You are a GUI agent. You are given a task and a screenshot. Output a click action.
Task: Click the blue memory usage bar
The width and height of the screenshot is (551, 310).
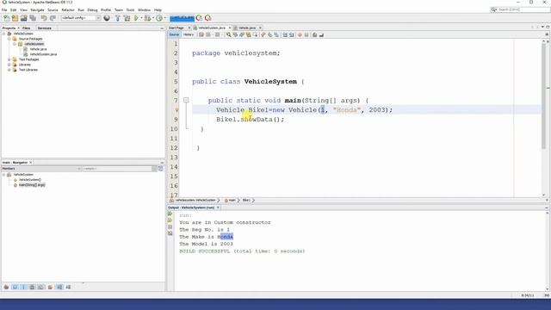pyautogui.click(x=182, y=18)
